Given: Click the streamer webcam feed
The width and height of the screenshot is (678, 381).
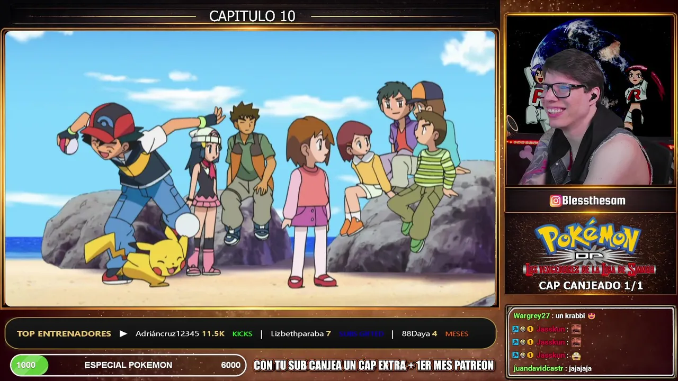Looking at the screenshot, I should pyautogui.click(x=590, y=101).
